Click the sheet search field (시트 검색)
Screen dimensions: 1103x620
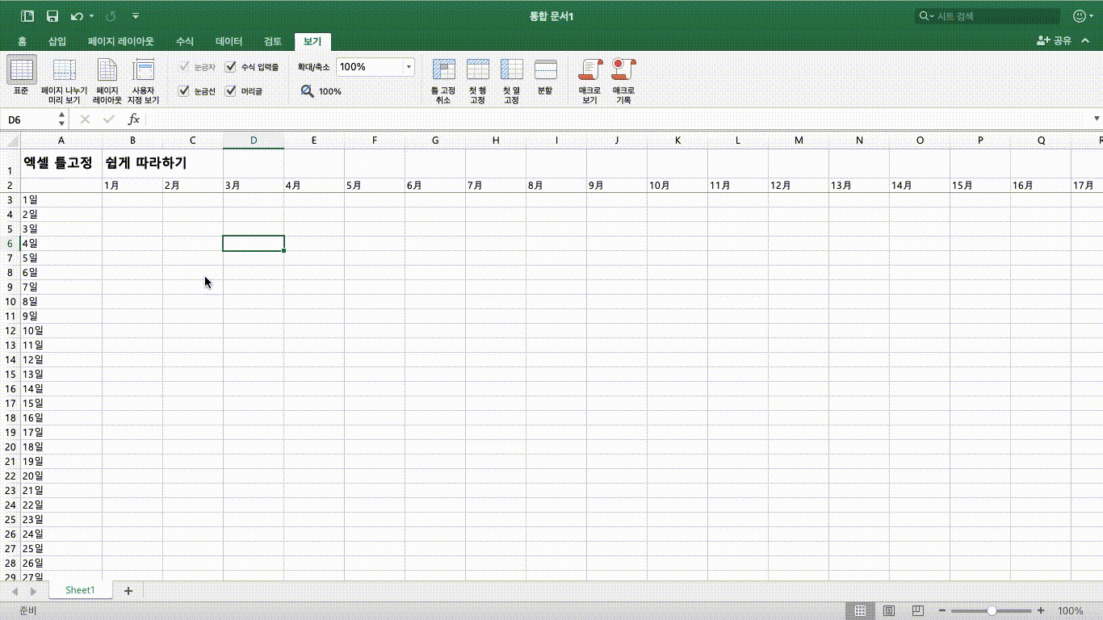pyautogui.click(x=988, y=16)
